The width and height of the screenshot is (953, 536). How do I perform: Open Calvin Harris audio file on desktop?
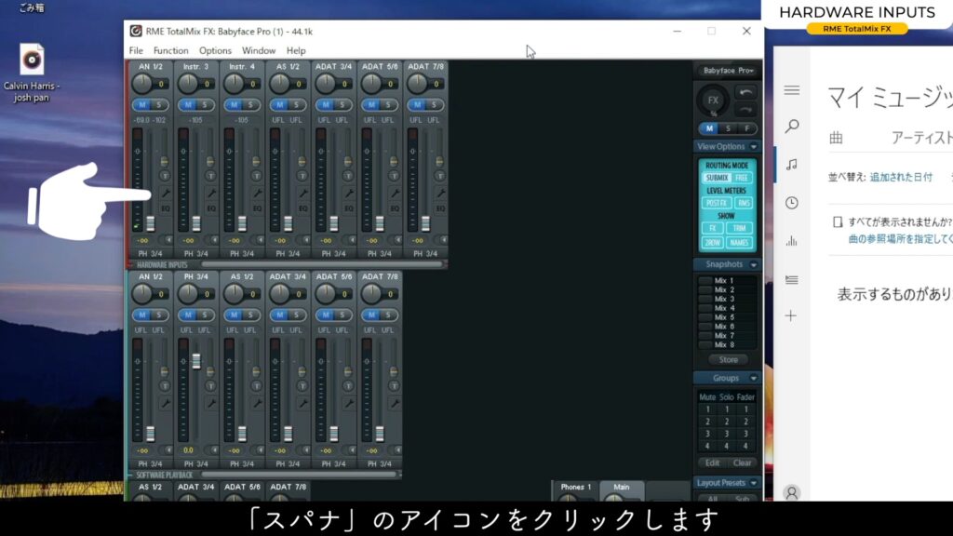pos(32,73)
